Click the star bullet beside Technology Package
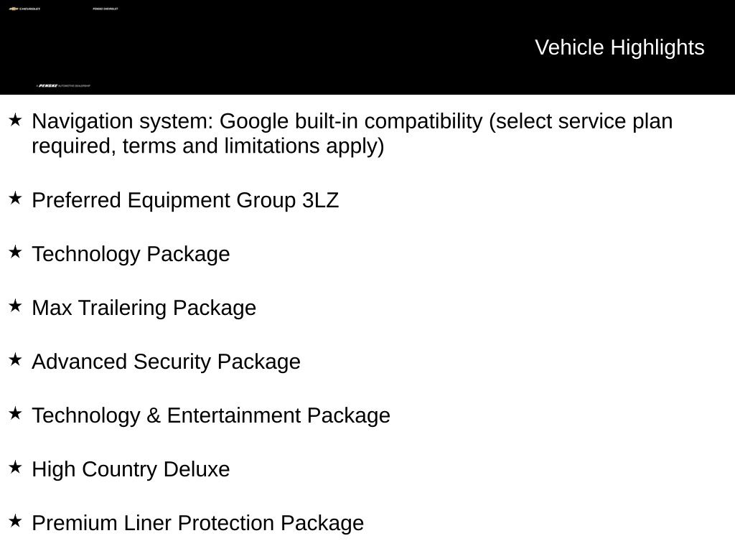 coord(15,252)
